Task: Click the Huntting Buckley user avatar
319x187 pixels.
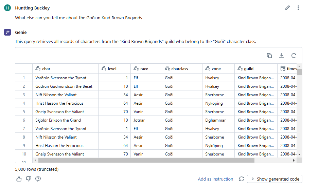Action: (x=7, y=8)
